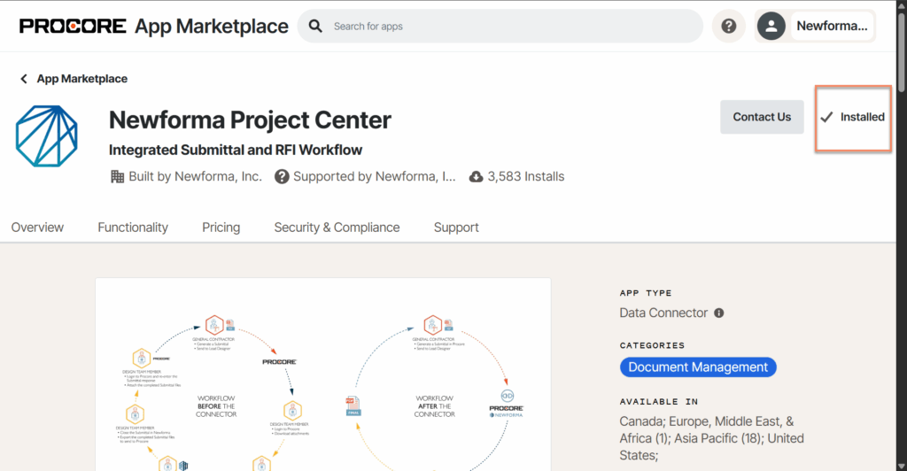Image resolution: width=907 pixels, height=471 pixels.
Task: Open the Functionality tab
Action: (133, 228)
